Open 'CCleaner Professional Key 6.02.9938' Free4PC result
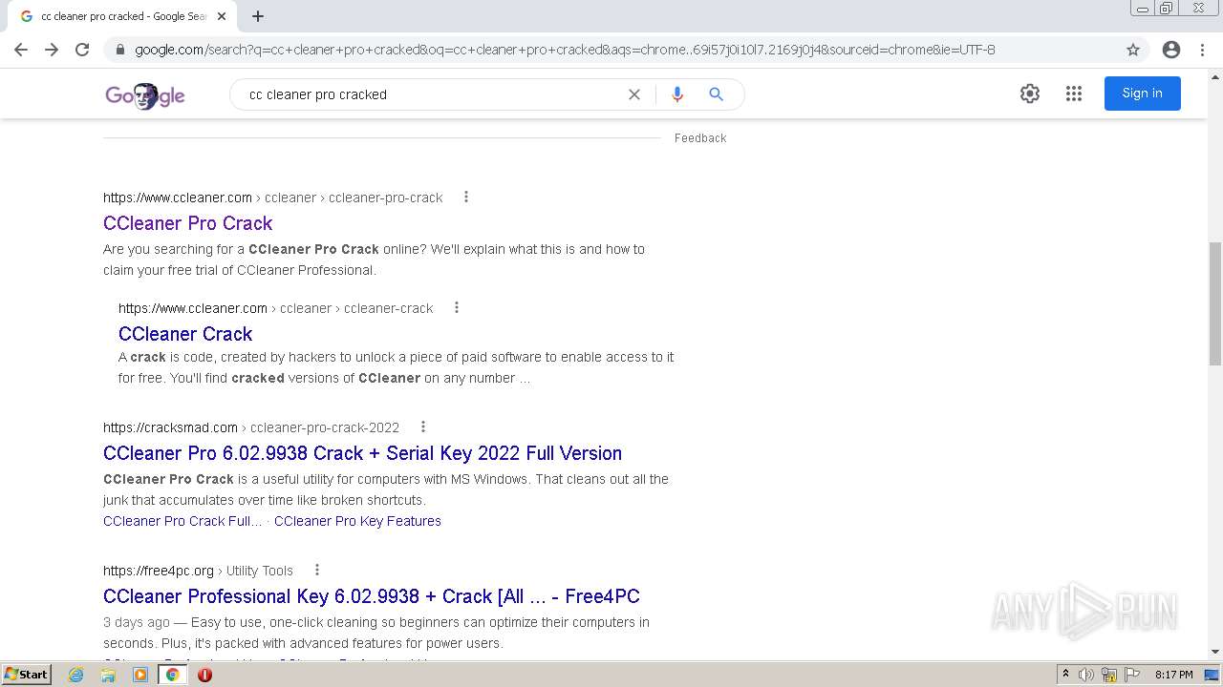 coord(372,596)
